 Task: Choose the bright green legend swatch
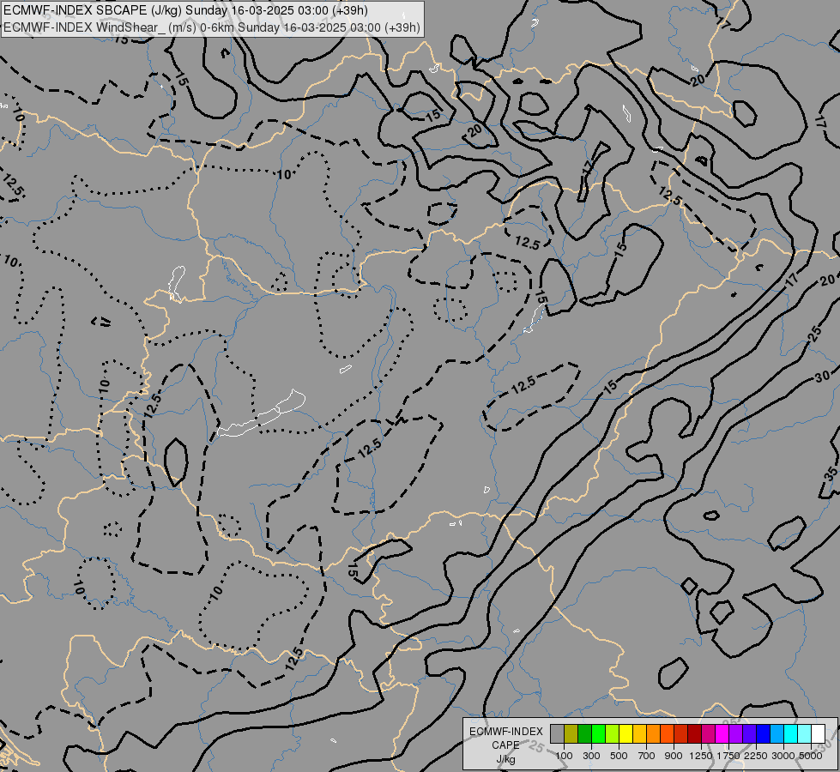(598, 734)
